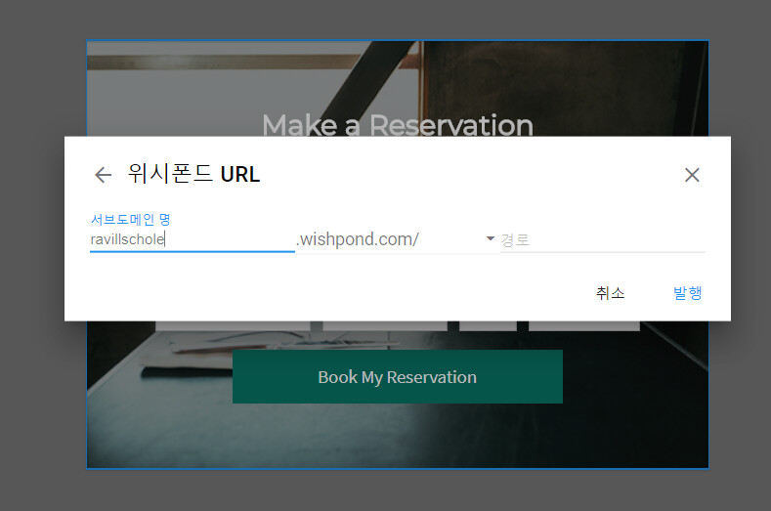The image size is (771, 511).
Task: Click the Book My Reservation button
Action: (x=398, y=377)
